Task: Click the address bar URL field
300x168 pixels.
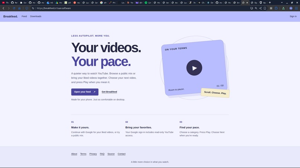Action: click(x=141, y=8)
